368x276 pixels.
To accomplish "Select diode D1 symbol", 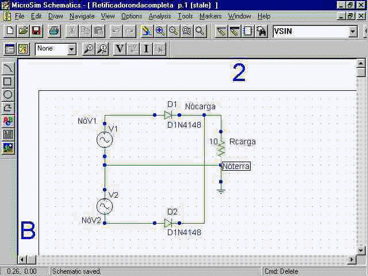I will (x=168, y=115).
